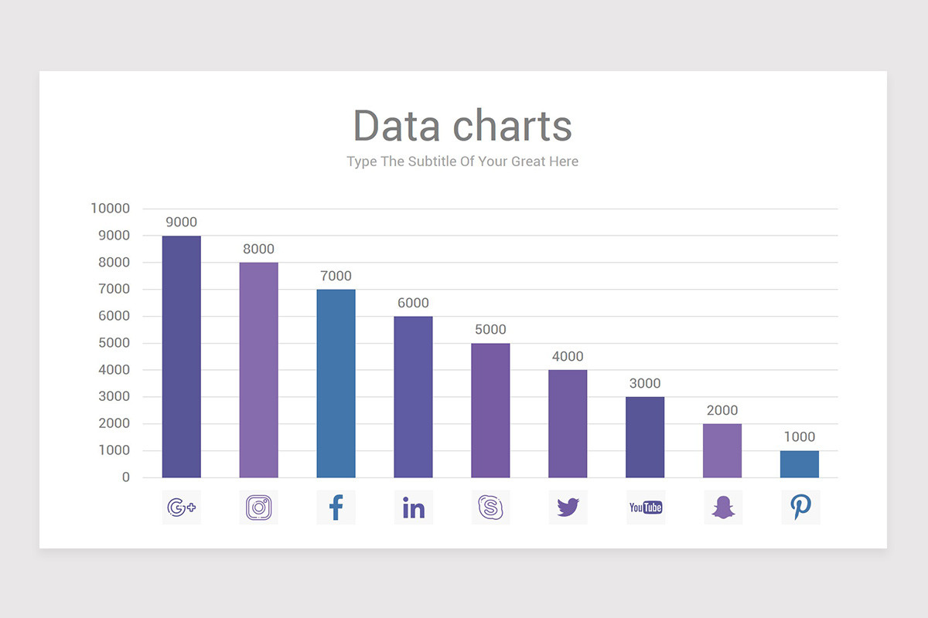Select the LinkedIn icon
The image size is (928, 618).
(413, 508)
